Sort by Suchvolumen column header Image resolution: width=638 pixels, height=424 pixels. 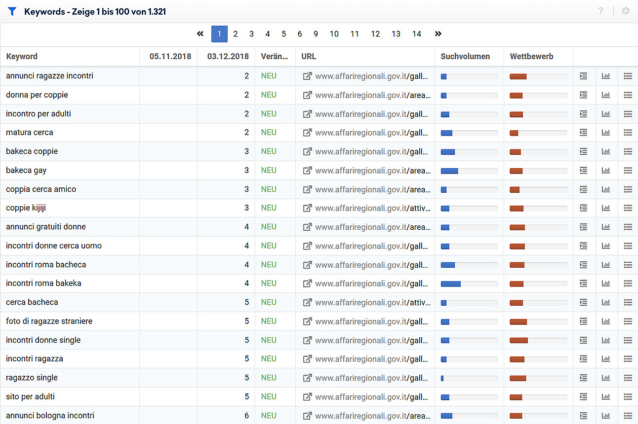point(465,56)
